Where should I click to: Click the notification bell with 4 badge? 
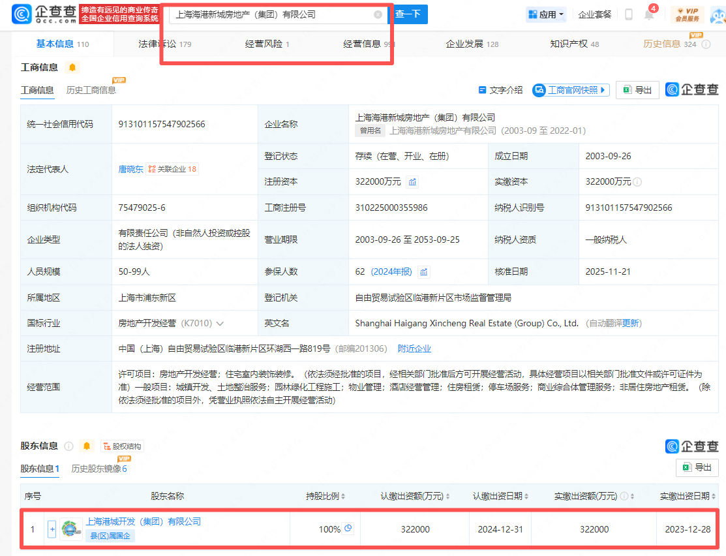(x=649, y=14)
